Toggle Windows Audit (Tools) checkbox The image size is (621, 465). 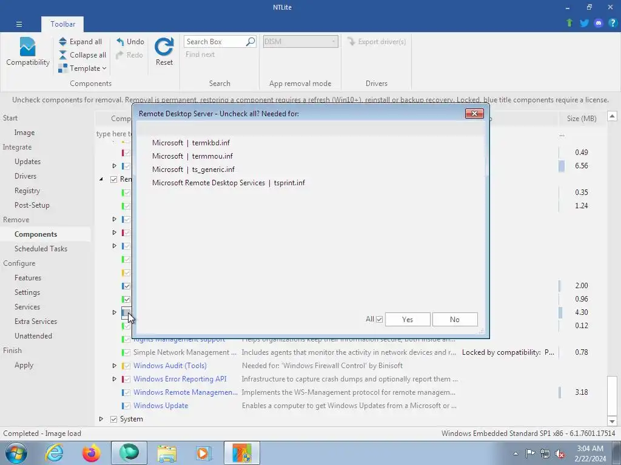(126, 366)
